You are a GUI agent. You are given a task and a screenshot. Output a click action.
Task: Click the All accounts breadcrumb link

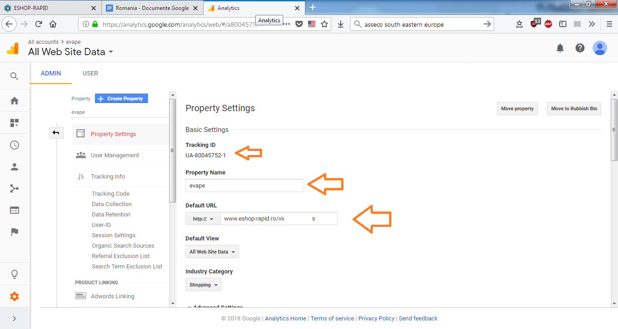43,42
